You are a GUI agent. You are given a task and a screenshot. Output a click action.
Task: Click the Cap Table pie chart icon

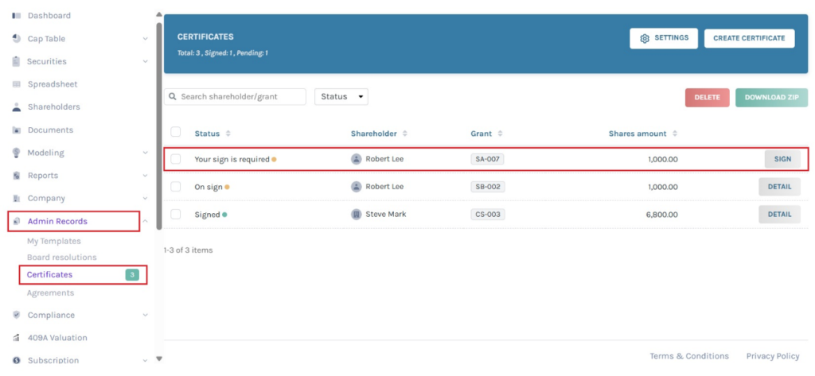[x=16, y=39]
